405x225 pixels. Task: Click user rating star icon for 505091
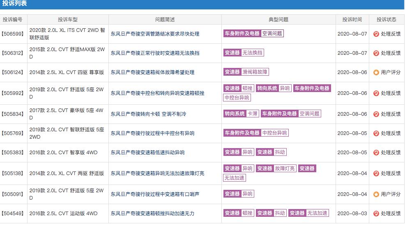(x=376, y=194)
